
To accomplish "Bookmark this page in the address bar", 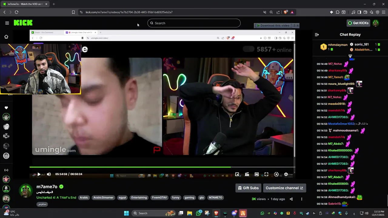I will coord(73,12).
